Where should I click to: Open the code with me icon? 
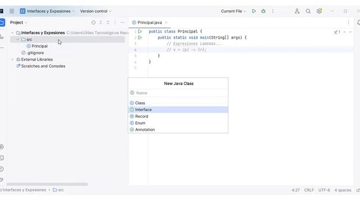297,11
